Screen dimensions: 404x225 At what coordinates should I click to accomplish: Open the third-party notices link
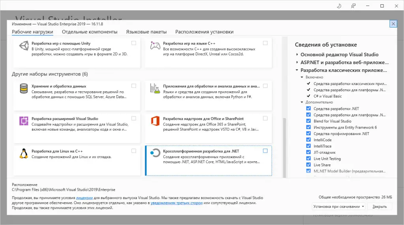click(176, 203)
